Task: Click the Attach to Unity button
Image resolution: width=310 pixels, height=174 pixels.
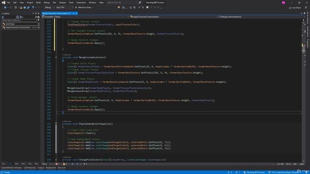Action: pyautogui.click(x=84, y=8)
